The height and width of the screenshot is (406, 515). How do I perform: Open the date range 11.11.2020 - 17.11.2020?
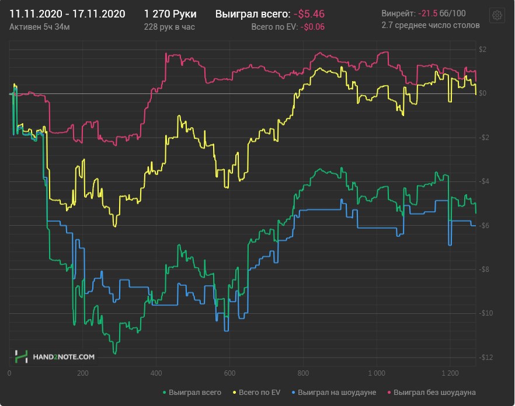(67, 13)
